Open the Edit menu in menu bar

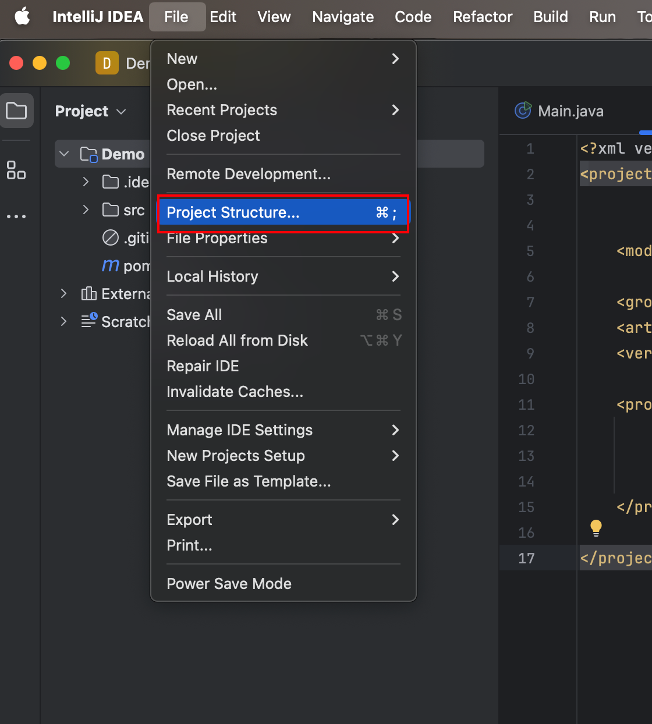tap(223, 17)
